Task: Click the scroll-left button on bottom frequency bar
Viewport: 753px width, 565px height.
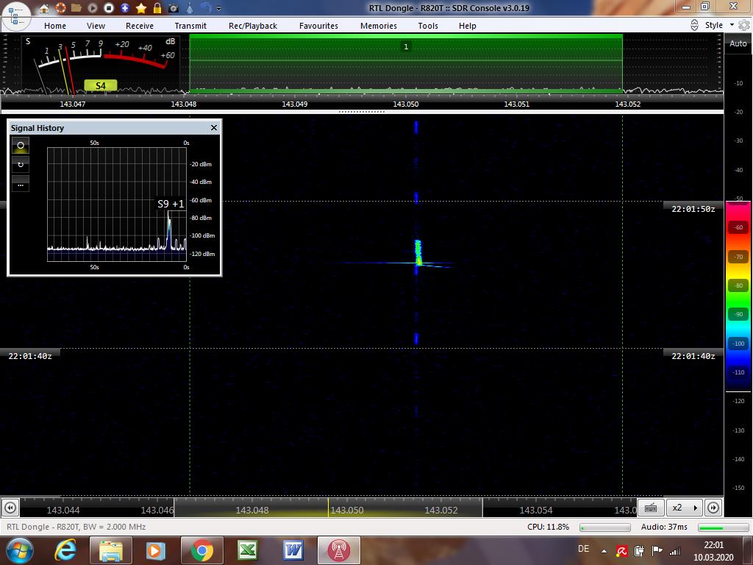Action: point(10,508)
